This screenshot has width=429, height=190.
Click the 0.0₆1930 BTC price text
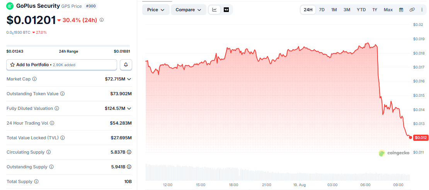[x=18, y=32]
